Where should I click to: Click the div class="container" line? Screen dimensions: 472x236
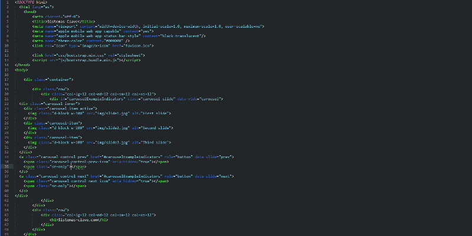[x=48, y=80]
